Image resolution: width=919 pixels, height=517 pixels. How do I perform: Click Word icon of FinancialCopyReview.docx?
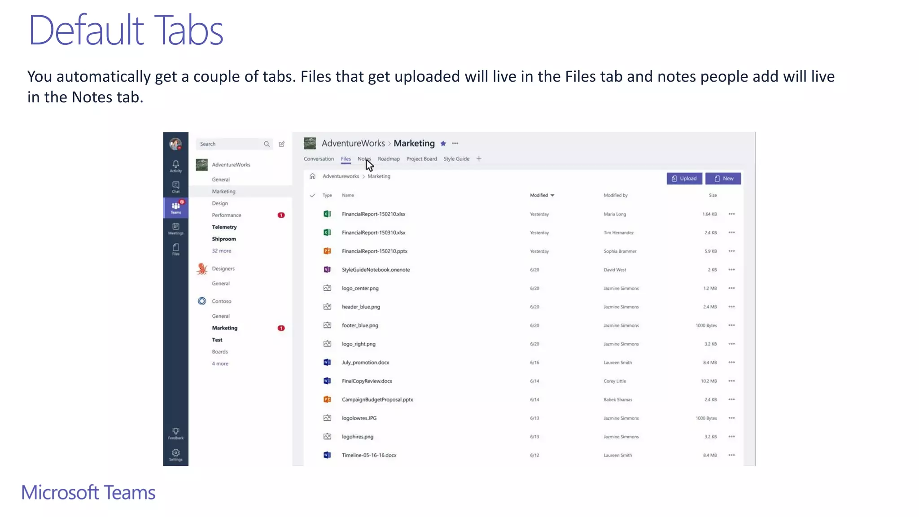(327, 381)
